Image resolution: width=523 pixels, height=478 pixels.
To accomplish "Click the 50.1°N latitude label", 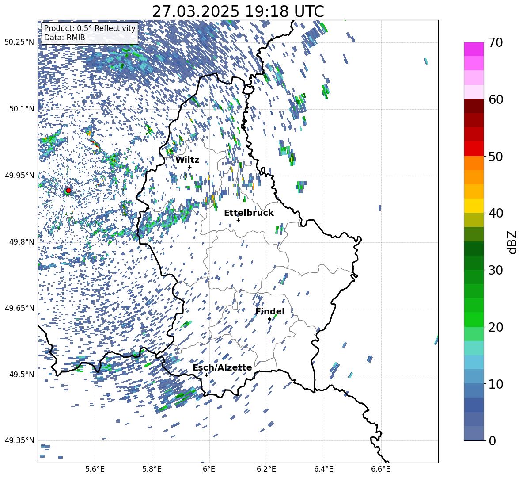I will tap(22, 109).
